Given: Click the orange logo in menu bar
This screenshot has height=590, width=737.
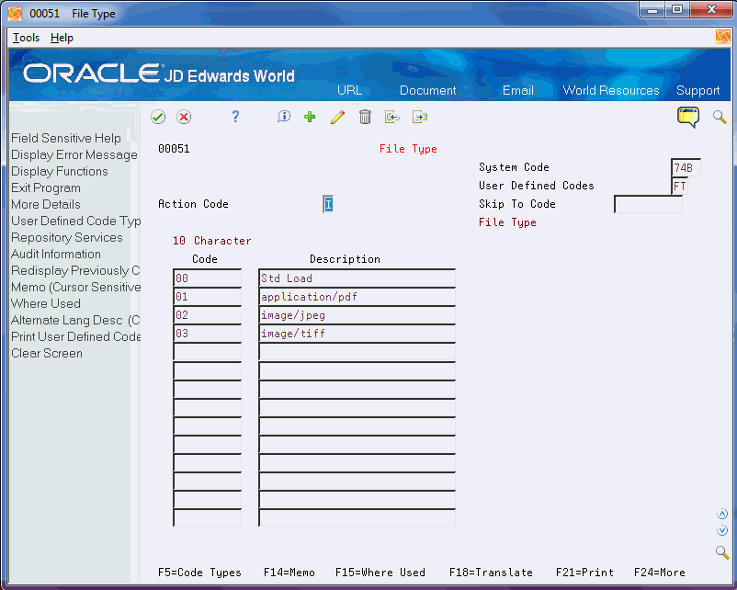Looking at the screenshot, I should click(x=723, y=37).
